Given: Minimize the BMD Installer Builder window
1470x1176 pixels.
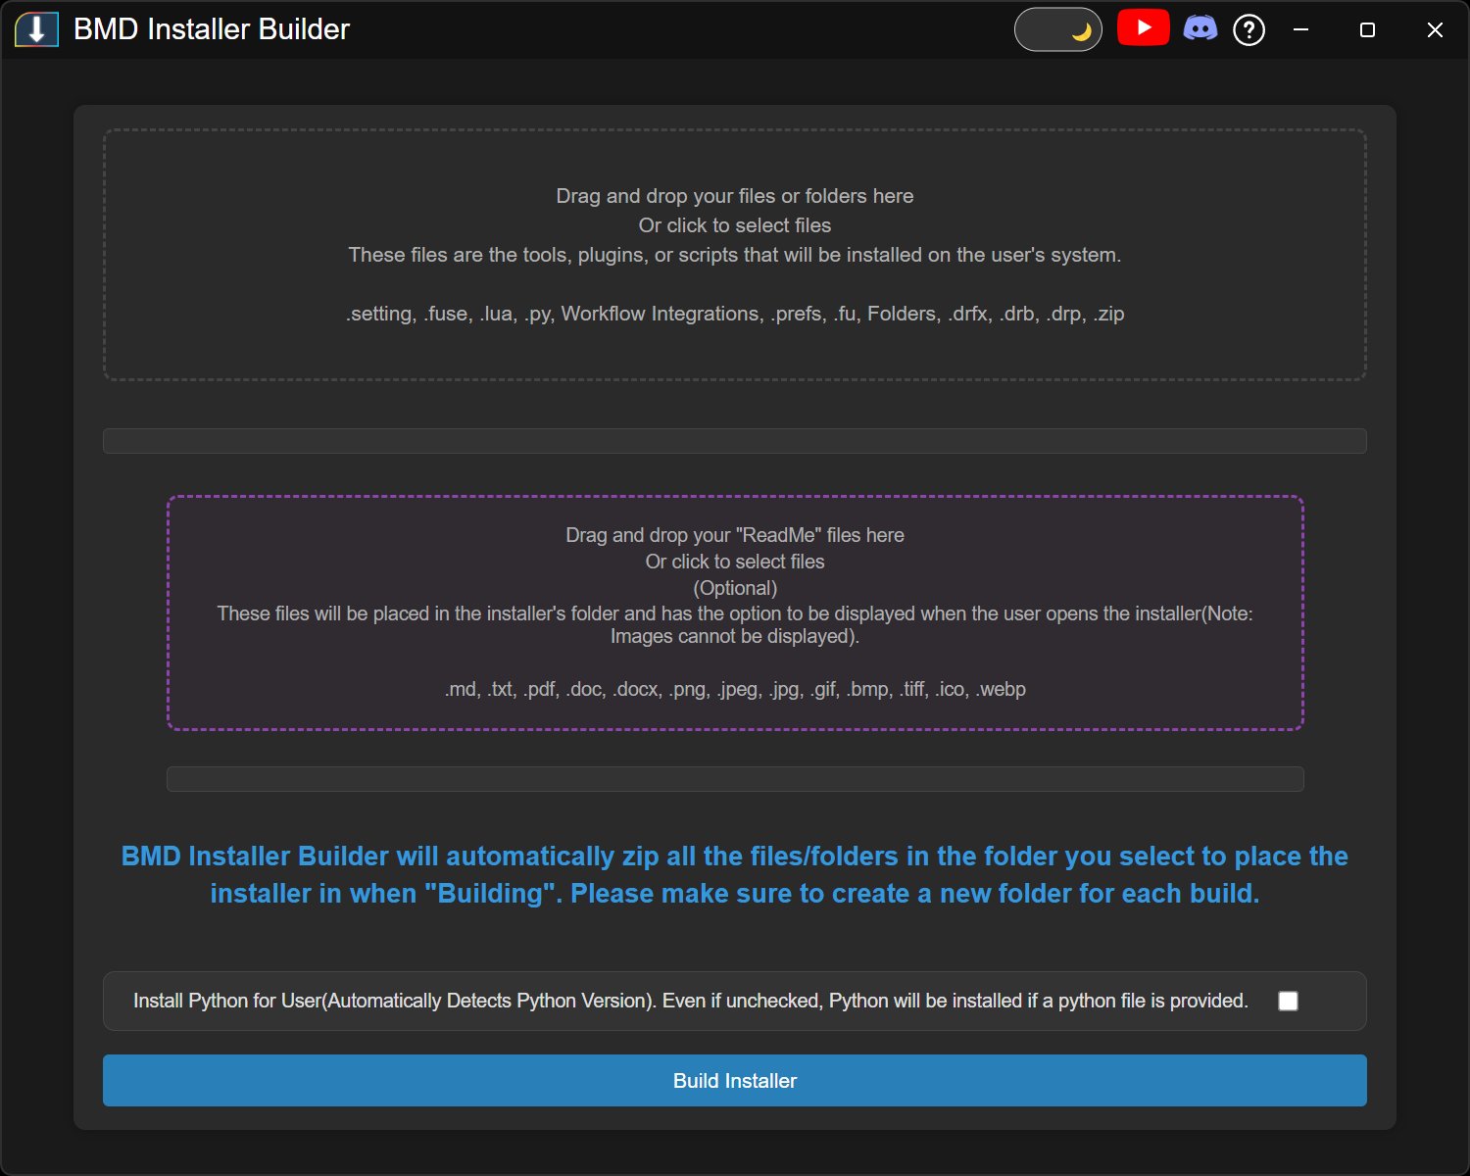Looking at the screenshot, I should (x=1300, y=29).
